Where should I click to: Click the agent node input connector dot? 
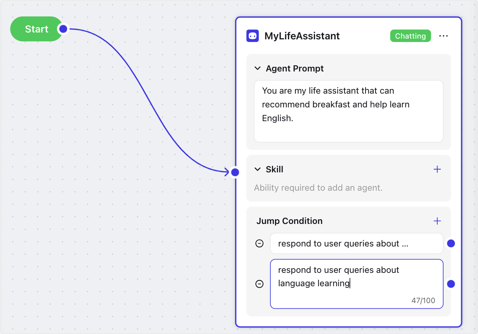pyautogui.click(x=235, y=172)
